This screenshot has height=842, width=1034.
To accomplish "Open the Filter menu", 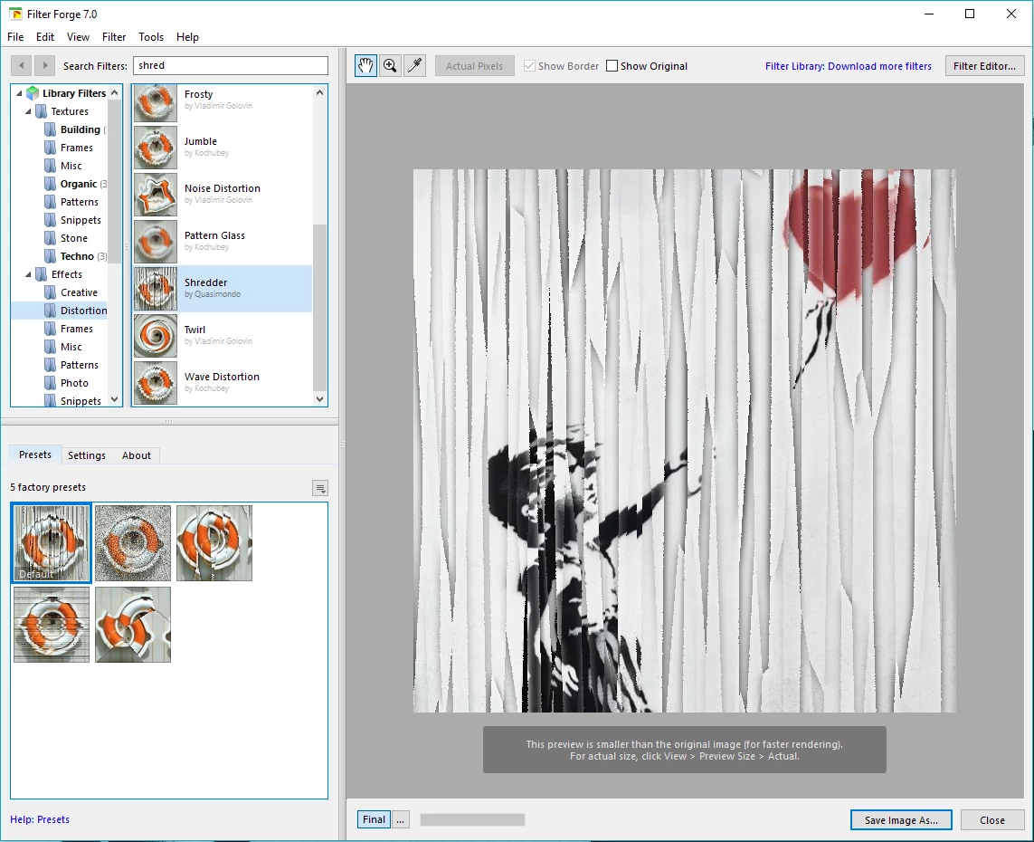I will point(114,37).
